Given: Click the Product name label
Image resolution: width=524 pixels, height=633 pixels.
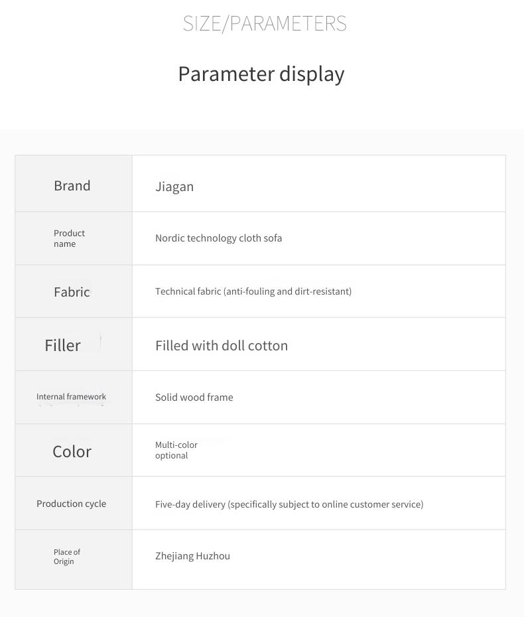Looking at the screenshot, I should 69,238.
